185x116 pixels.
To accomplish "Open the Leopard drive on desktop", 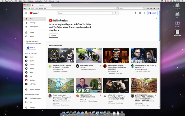I will (177, 6).
